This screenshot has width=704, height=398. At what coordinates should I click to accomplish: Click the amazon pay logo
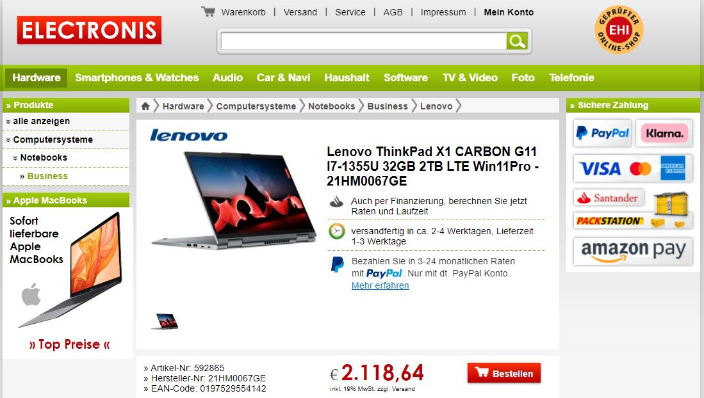point(633,251)
